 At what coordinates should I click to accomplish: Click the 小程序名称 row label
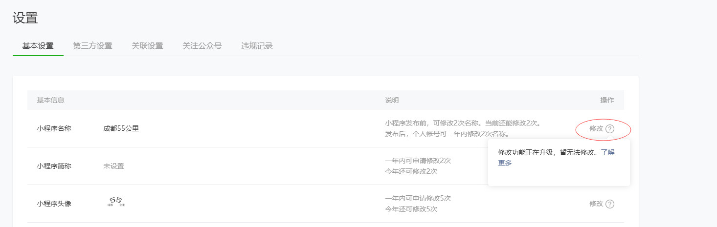tap(54, 129)
